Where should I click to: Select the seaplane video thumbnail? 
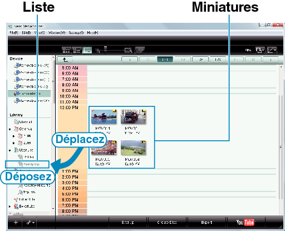pyautogui.click(x=104, y=117)
